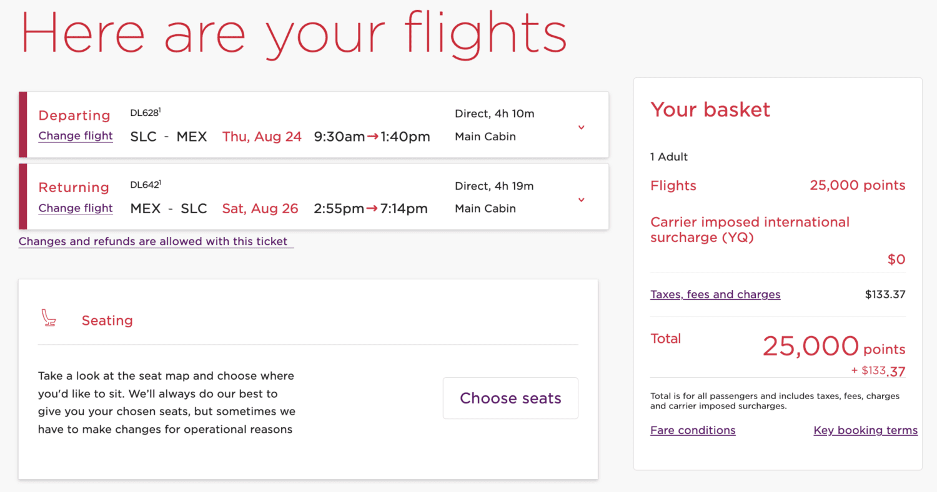Image resolution: width=937 pixels, height=492 pixels.
Task: Select Change flight for the departing journey
Action: (x=75, y=135)
